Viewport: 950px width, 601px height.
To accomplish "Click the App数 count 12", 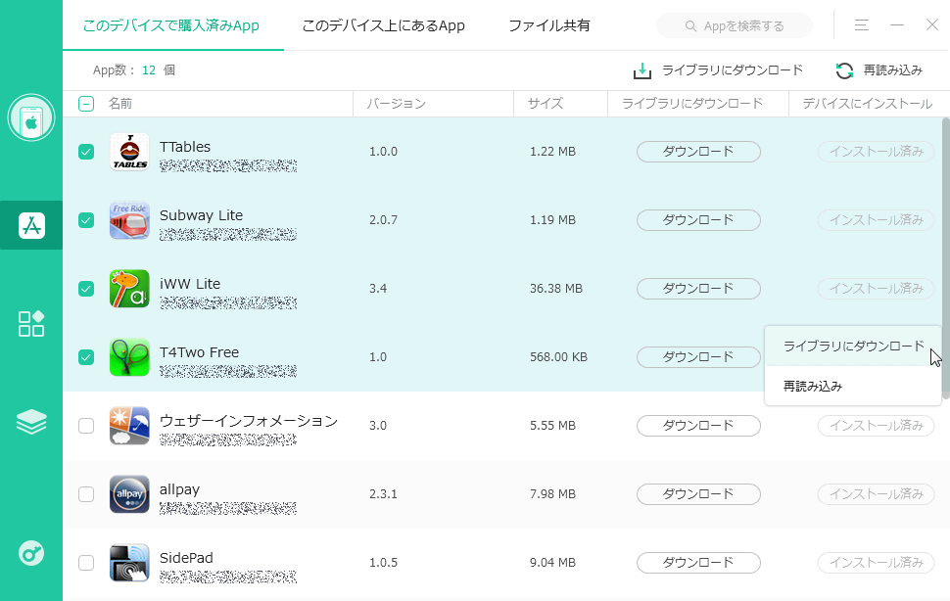I will 149,70.
